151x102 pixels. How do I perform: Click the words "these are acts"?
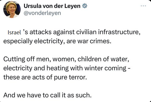[x=24, y=77]
